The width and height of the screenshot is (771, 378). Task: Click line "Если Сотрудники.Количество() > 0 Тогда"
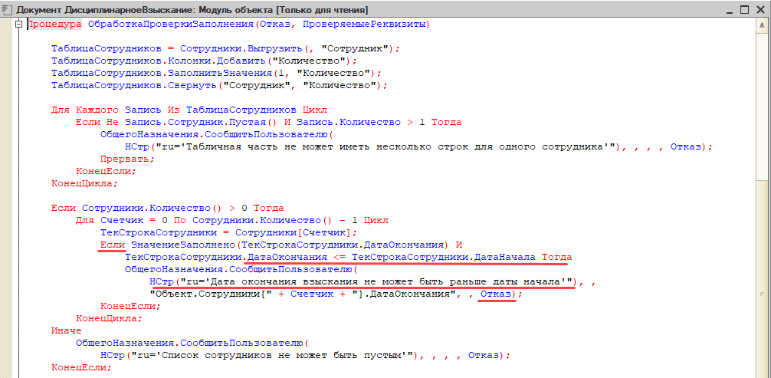click(168, 208)
